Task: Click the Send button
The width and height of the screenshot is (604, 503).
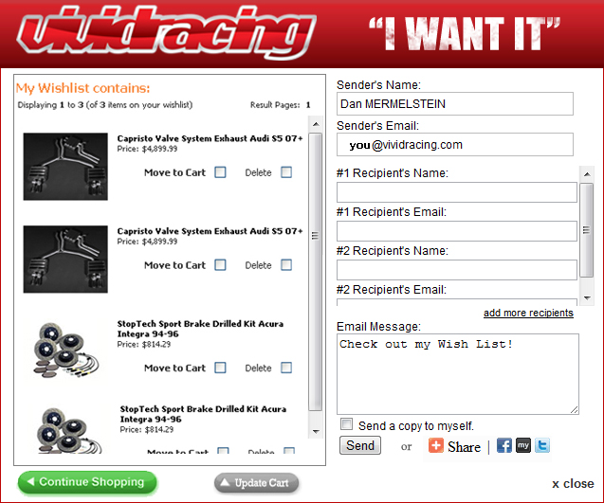Action: (360, 445)
